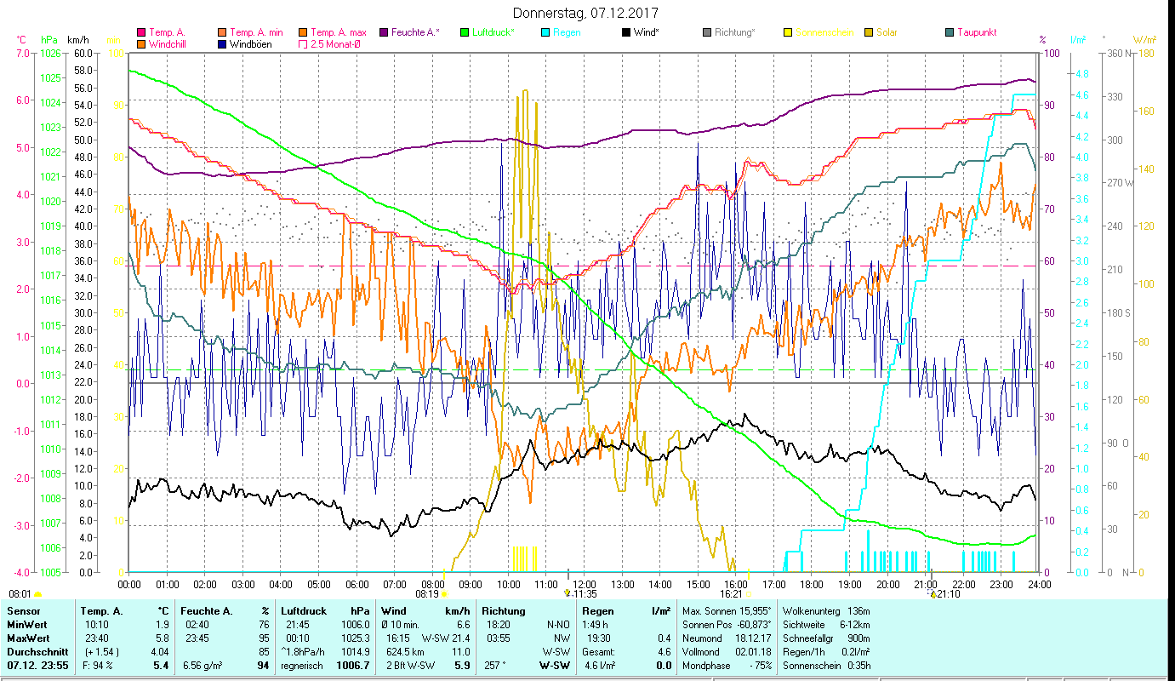The image size is (1175, 681).
Task: Click the Windchill orange legend square
Action: tap(141, 43)
